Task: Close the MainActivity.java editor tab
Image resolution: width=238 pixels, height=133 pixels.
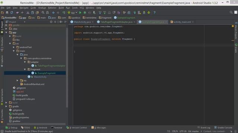Action: click(x=93, y=22)
